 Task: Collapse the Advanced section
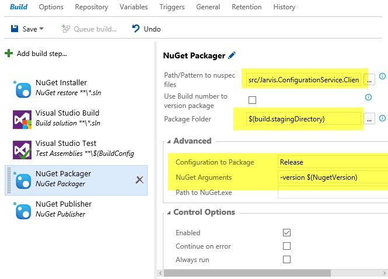click(x=169, y=141)
